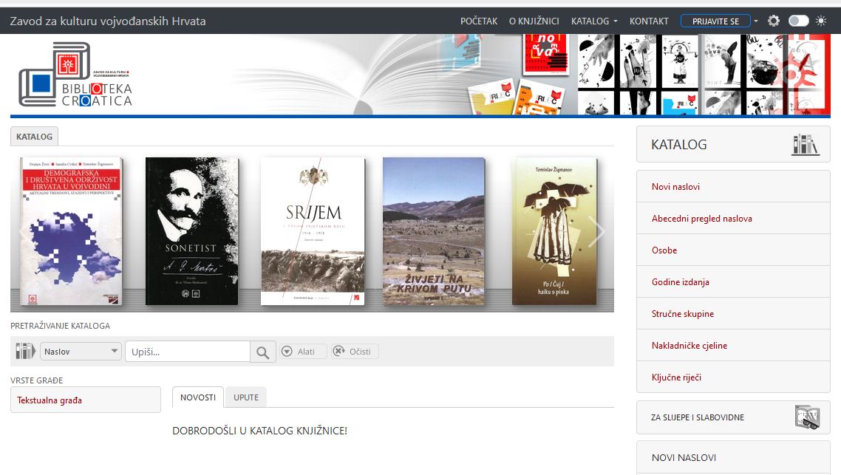Open the Ključne riječi sidebar link
This screenshot has width=841, height=475.
pos(676,377)
